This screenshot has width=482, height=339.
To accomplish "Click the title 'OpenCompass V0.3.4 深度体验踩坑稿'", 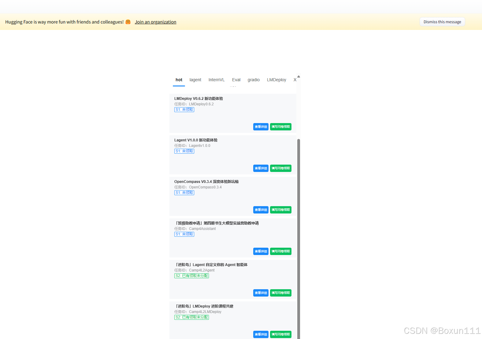I will [206, 182].
